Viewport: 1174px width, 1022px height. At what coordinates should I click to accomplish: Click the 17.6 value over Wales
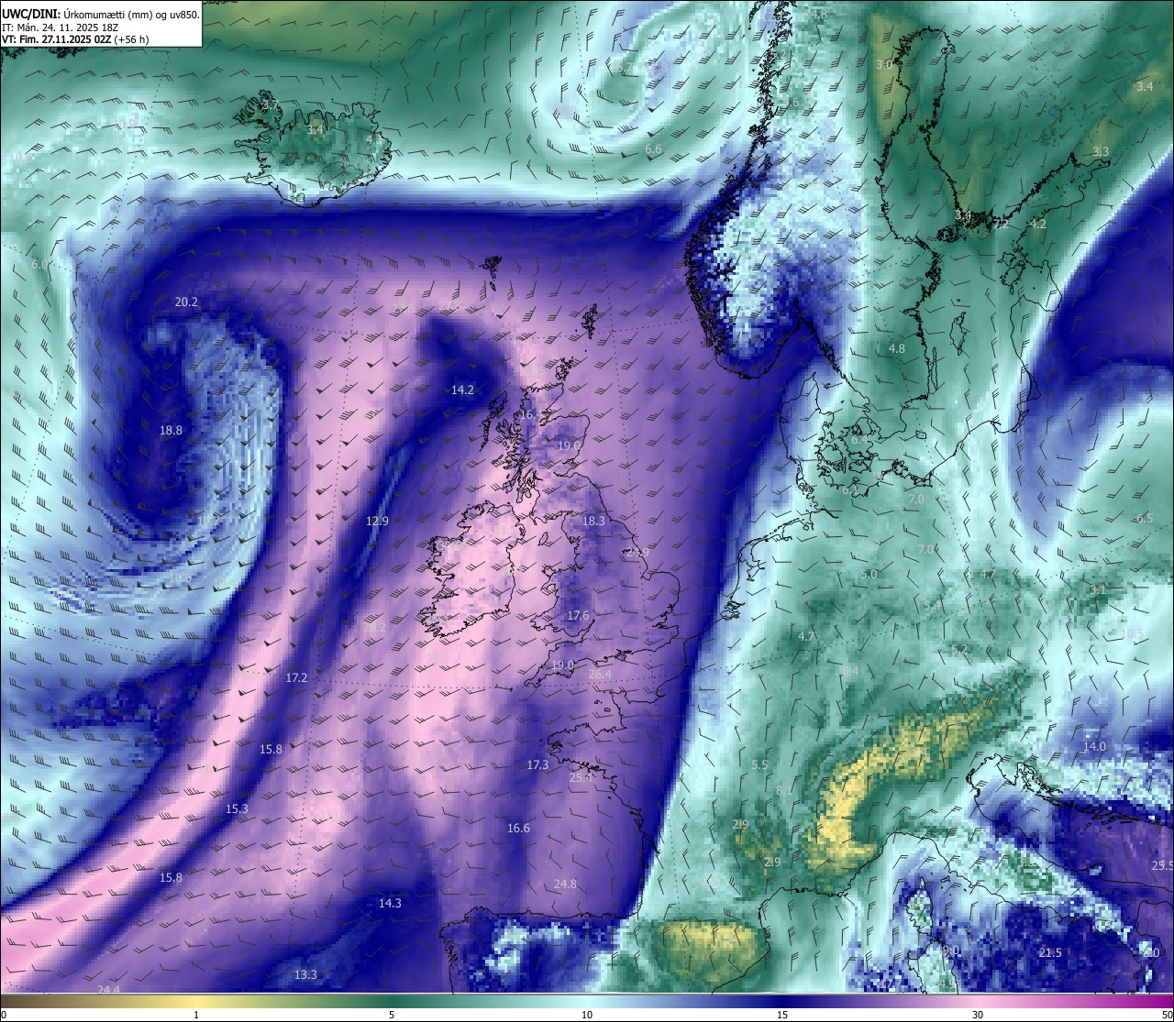tap(578, 615)
